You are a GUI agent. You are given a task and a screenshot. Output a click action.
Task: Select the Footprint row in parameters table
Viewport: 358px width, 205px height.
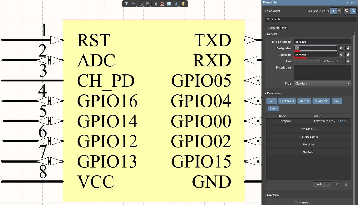pyautogui.click(x=309, y=121)
